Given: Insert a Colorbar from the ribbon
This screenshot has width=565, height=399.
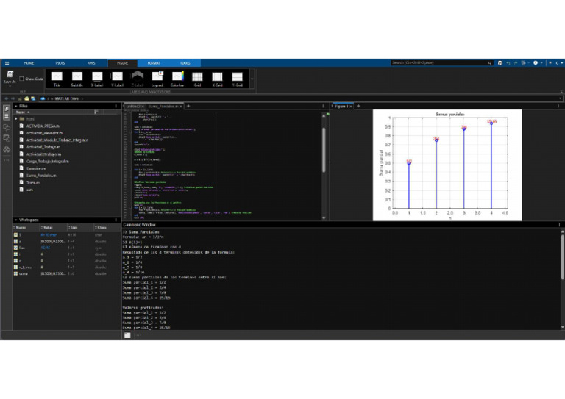Looking at the screenshot, I should (177, 77).
